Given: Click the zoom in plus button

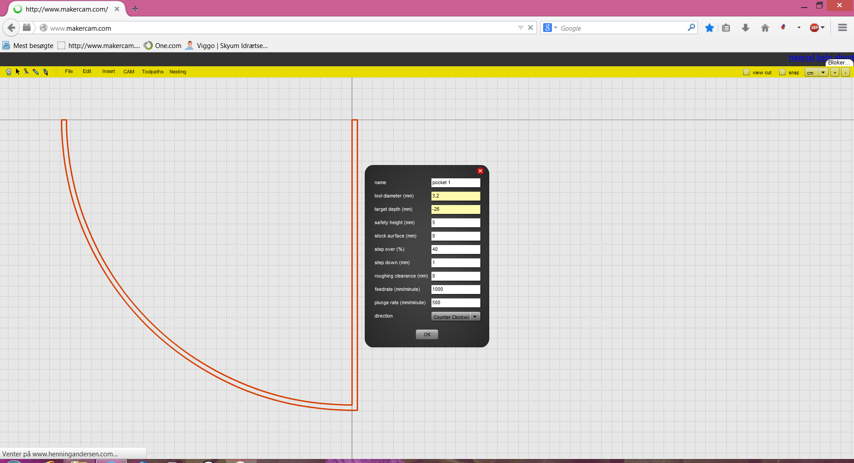Looking at the screenshot, I should [835, 72].
